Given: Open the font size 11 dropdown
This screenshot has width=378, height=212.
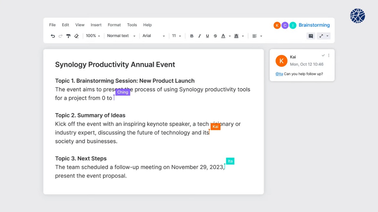Looking at the screenshot, I should [177, 36].
